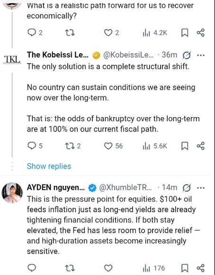The image size is (215, 275).
Task: Open Grok explain icon on Kobeissi tweet
Action: (x=187, y=55)
